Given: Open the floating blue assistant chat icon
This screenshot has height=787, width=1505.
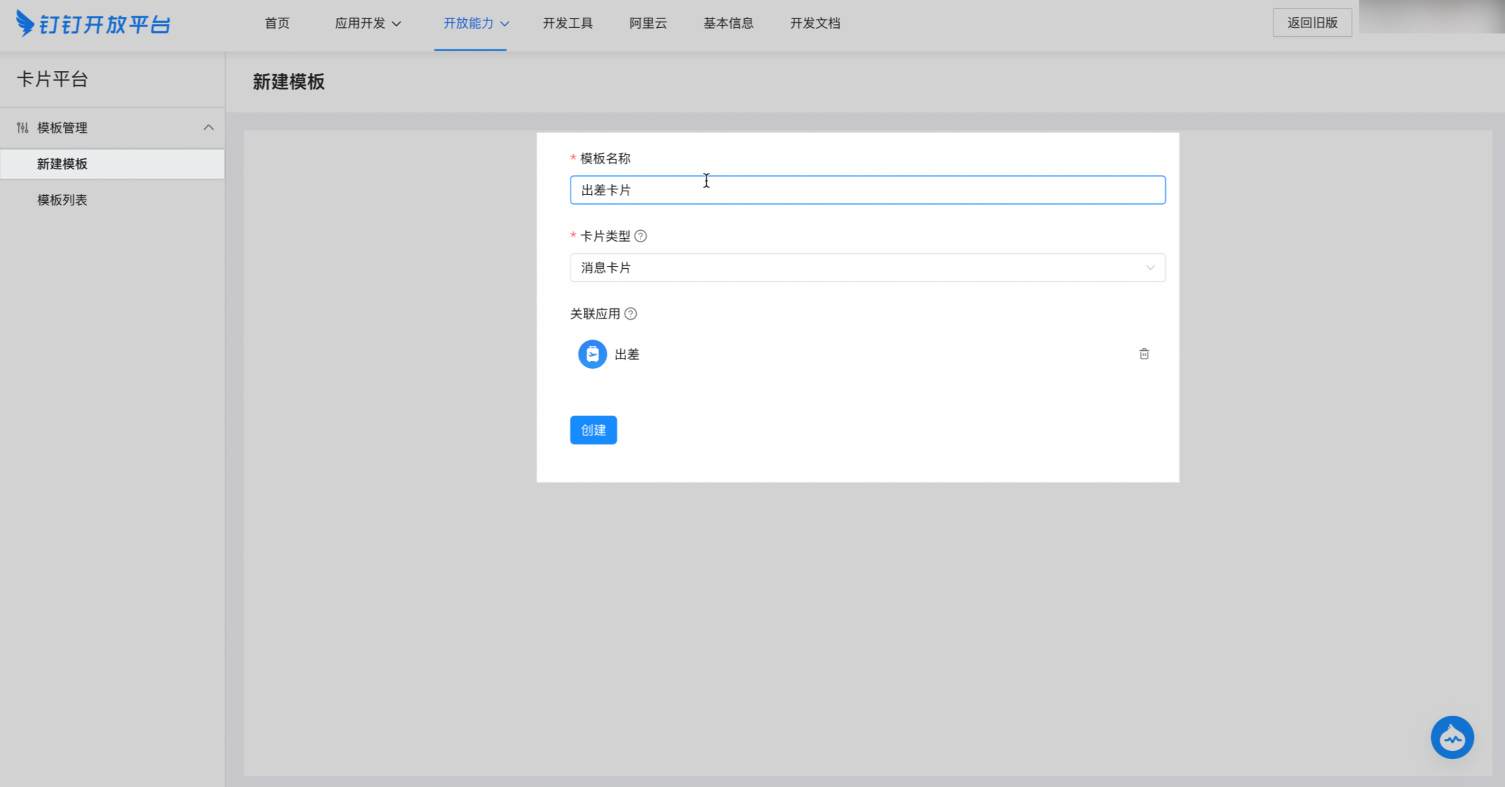Looking at the screenshot, I should pos(1452,737).
